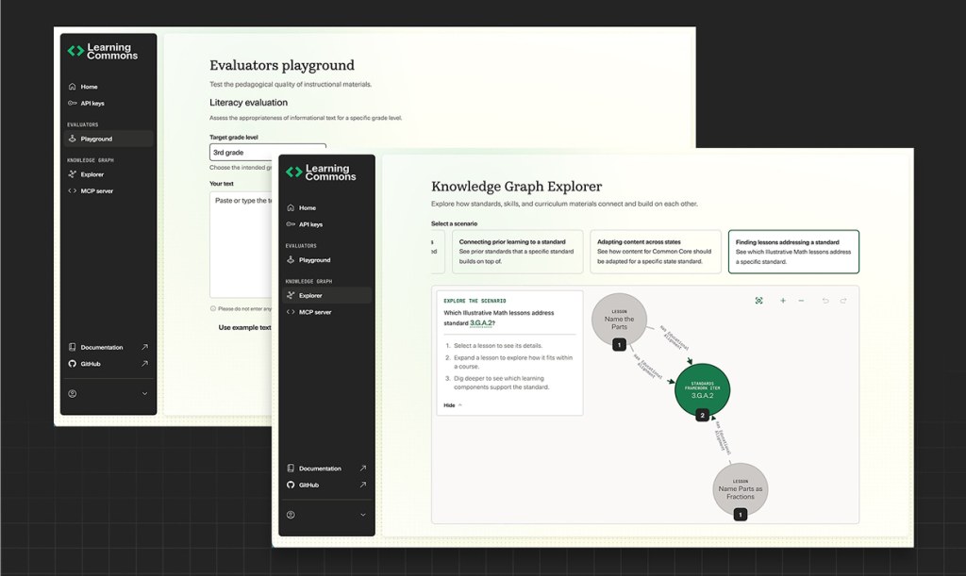This screenshot has height=576, width=966.
Task: Open Home in the Knowledge Graph Explorer sidebar
Action: pos(326,208)
